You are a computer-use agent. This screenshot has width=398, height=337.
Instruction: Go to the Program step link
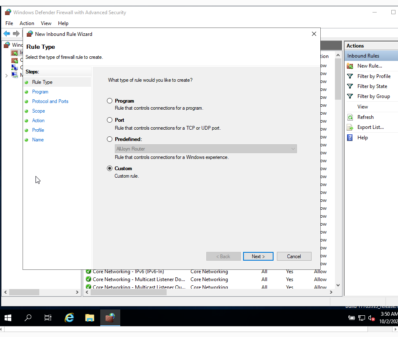click(x=40, y=92)
